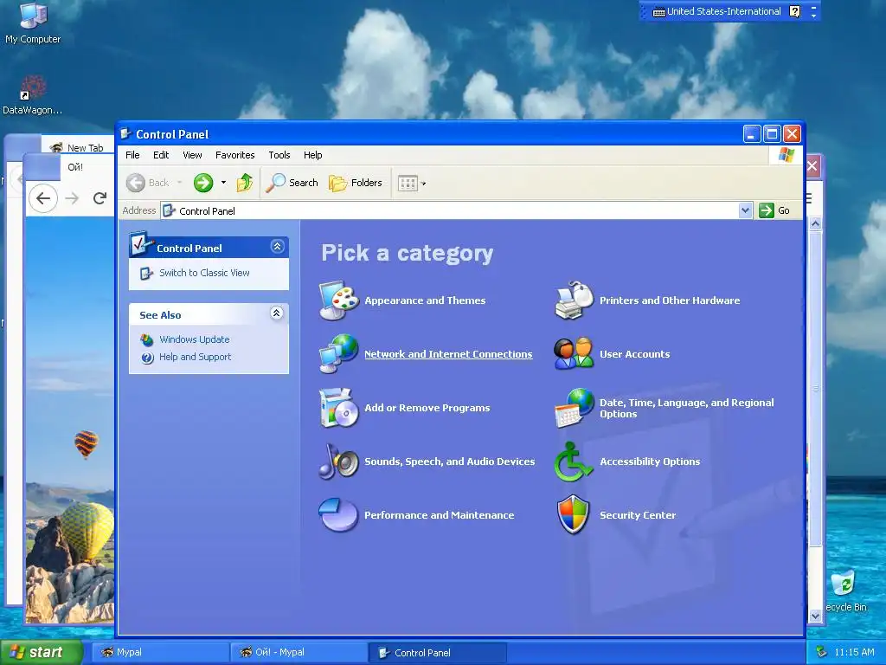Click the Sounds, Speech, and Audio icon
The width and height of the screenshot is (886, 665).
tap(338, 461)
